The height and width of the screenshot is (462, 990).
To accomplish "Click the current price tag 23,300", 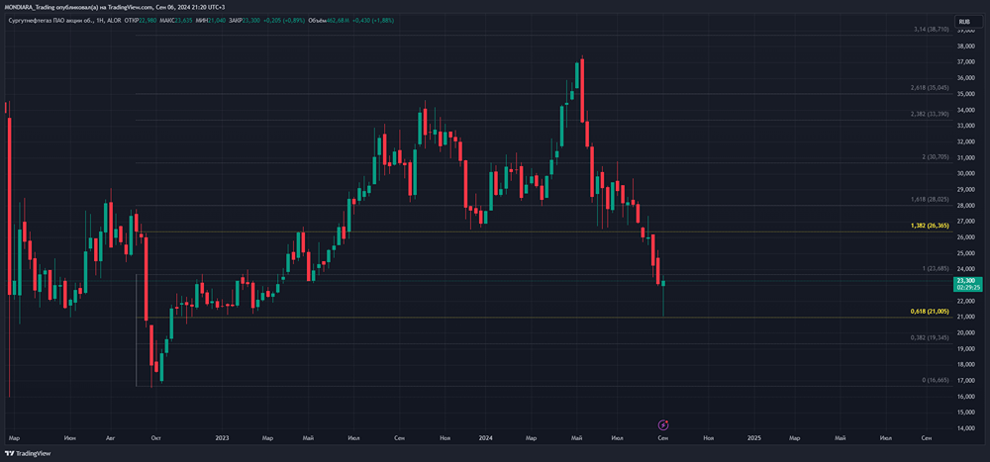I will tap(967, 284).
